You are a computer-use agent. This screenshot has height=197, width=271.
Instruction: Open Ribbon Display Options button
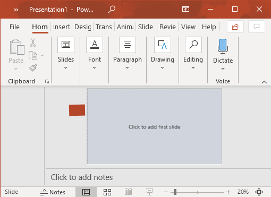185,9
